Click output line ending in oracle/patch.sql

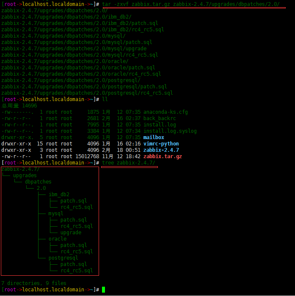78,68
